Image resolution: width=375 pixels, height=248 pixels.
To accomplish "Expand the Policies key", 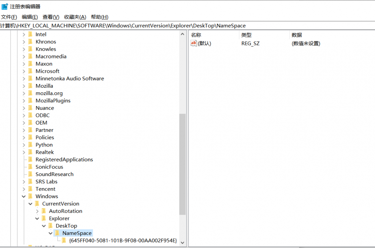I will (x=24, y=138).
